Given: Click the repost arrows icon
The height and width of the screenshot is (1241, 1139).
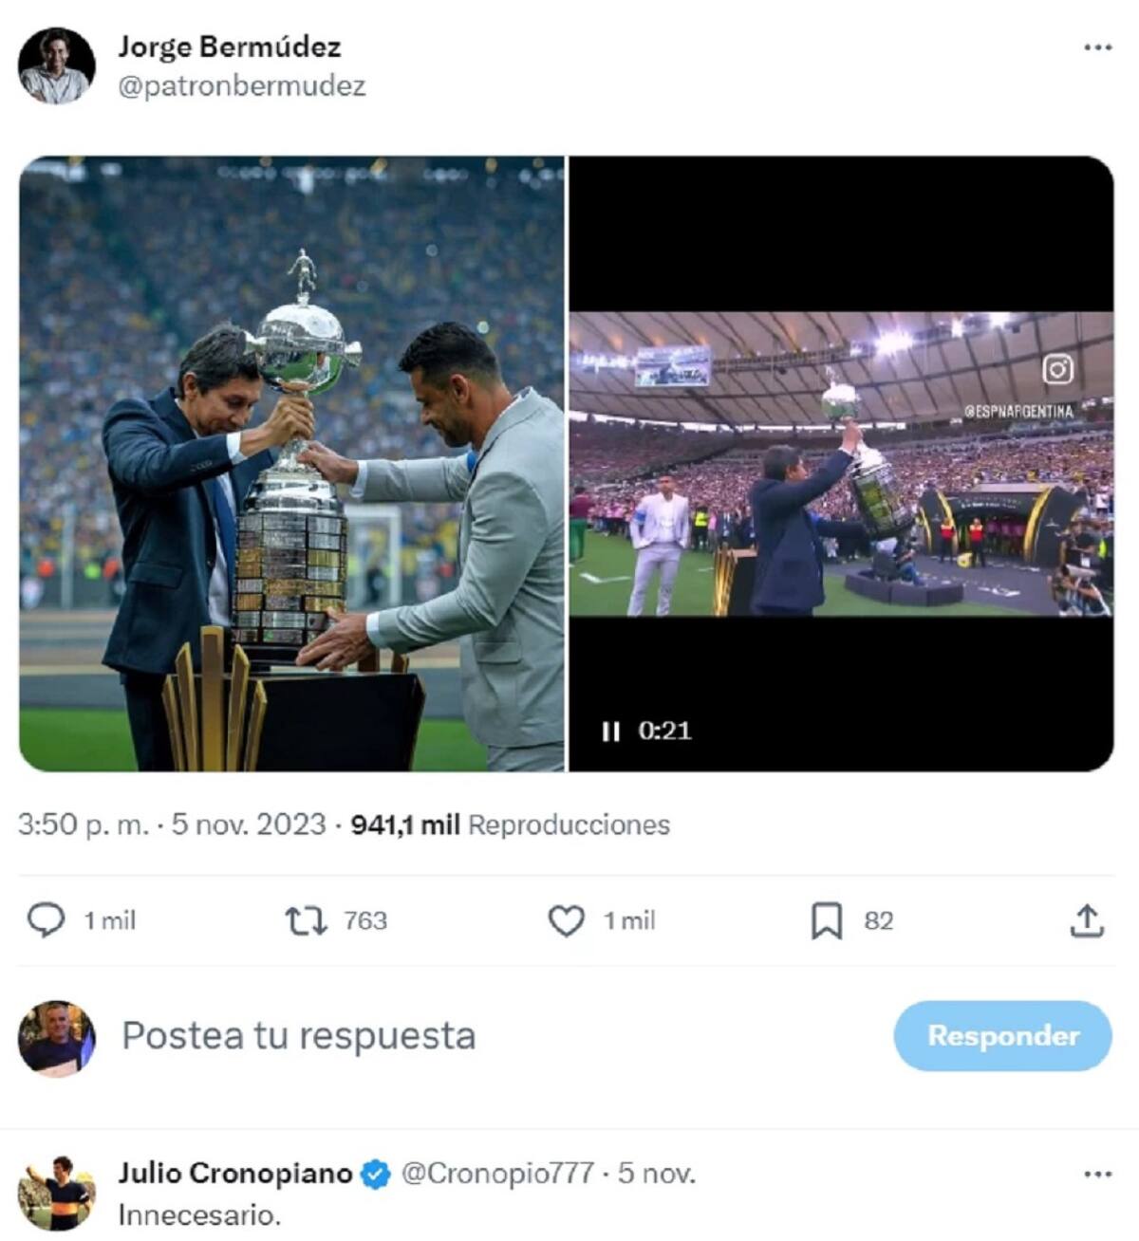Looking at the screenshot, I should click(x=306, y=920).
